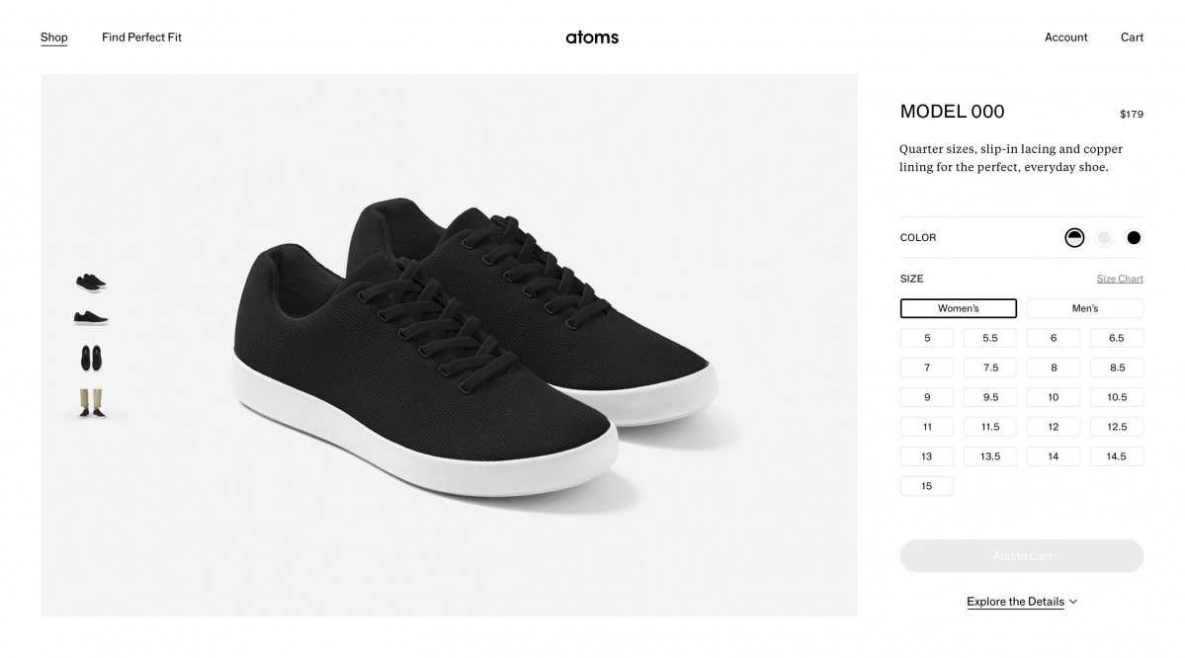1185x658 pixels.
Task: Open the Cart
Action: [x=1132, y=38]
